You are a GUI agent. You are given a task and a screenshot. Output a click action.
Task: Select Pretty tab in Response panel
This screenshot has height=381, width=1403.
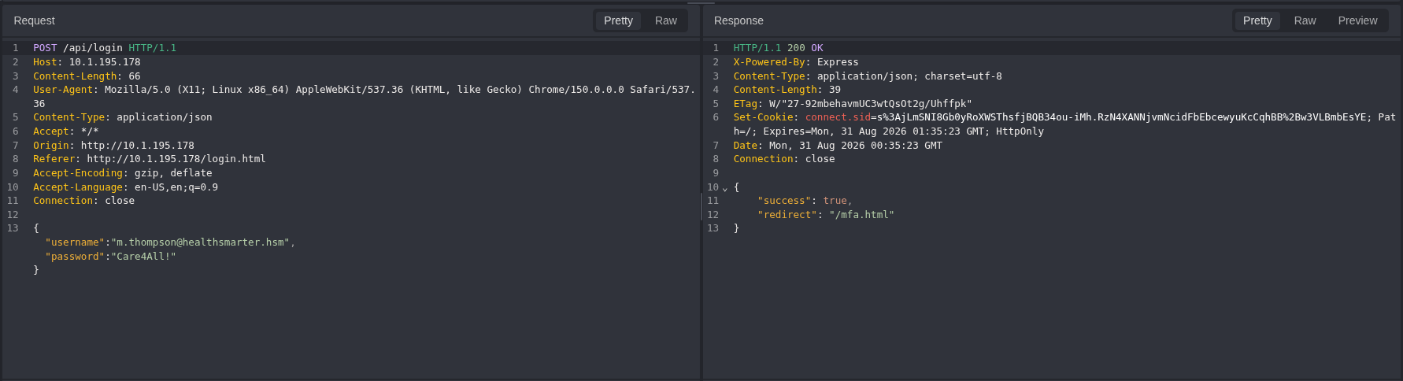click(1257, 20)
